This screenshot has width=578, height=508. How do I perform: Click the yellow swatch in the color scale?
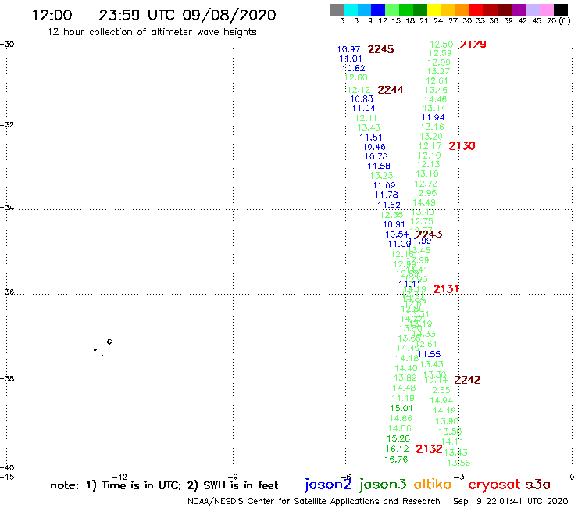(434, 9)
